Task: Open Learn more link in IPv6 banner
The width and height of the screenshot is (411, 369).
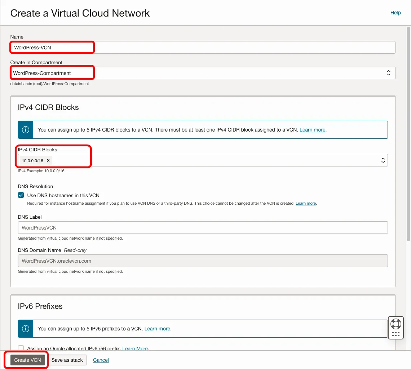Action: point(157,329)
